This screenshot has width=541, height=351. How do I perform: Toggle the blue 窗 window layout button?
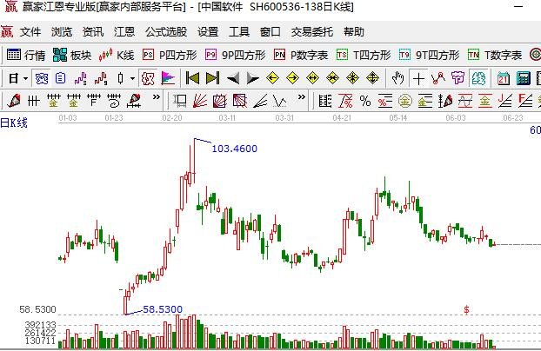(42, 78)
